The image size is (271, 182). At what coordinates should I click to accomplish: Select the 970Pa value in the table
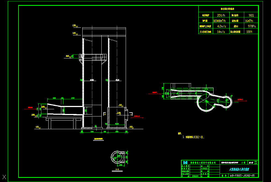click(x=252, y=26)
